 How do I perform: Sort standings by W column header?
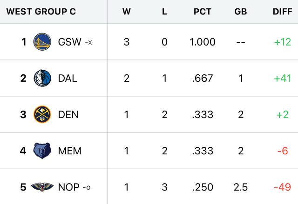point(127,12)
